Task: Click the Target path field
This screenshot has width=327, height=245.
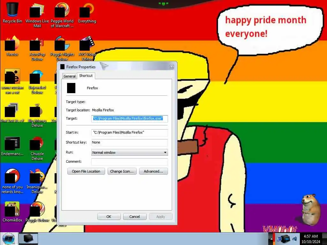Action: coord(130,119)
